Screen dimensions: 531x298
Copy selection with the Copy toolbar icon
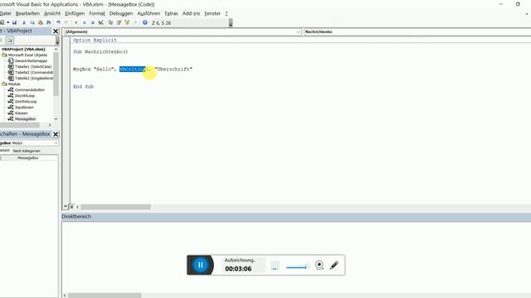coord(32,22)
